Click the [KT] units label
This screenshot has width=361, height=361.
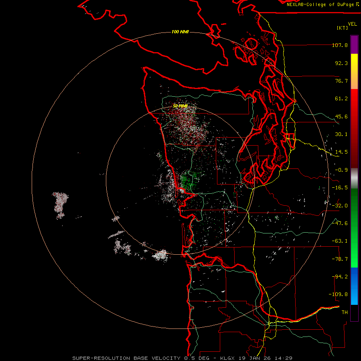(343, 28)
